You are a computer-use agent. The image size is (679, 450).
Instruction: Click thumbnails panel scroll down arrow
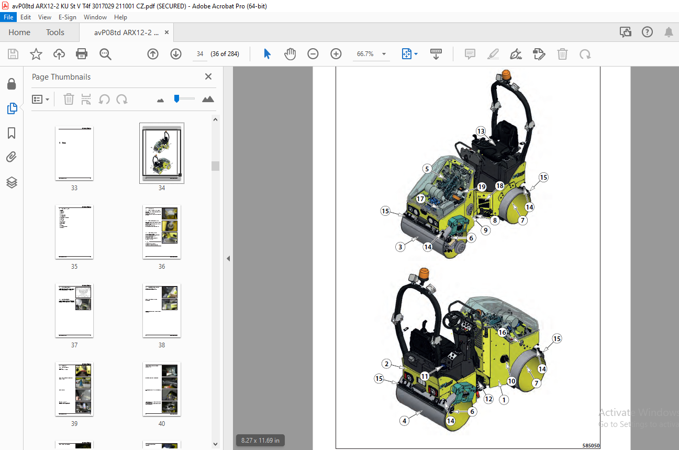[216, 444]
